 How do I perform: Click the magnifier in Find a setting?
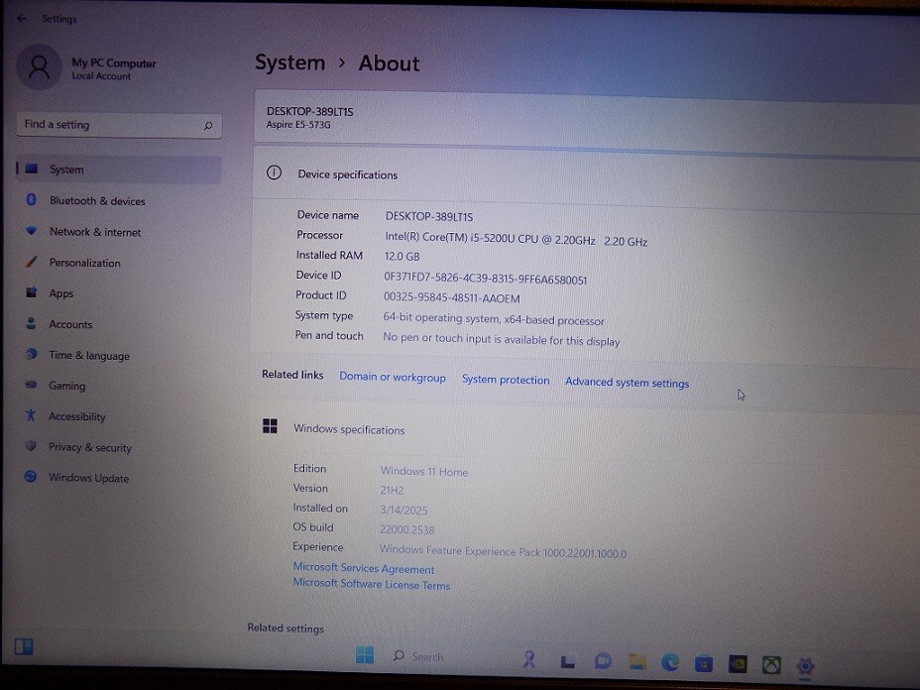coord(208,126)
